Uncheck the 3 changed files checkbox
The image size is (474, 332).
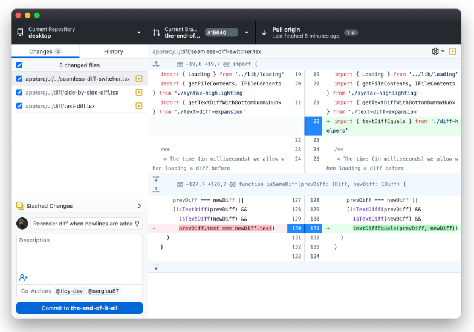[19, 65]
